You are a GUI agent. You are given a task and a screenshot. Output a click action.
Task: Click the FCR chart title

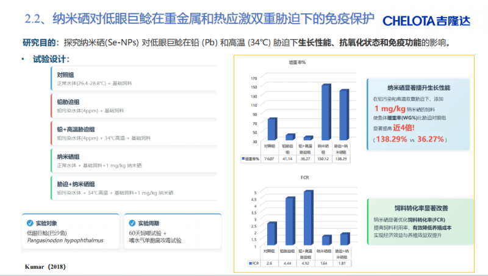(x=304, y=178)
